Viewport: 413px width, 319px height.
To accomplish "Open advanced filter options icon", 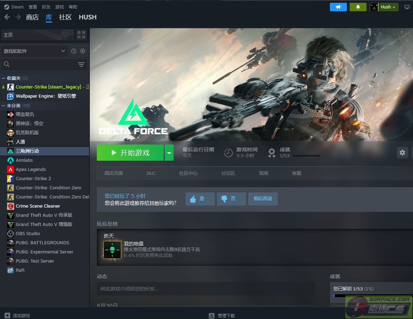I will [x=81, y=64].
